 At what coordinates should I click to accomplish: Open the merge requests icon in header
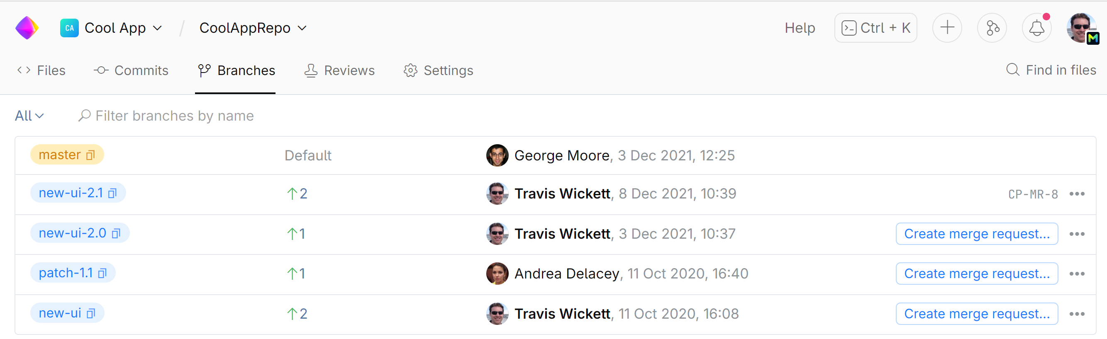(992, 28)
